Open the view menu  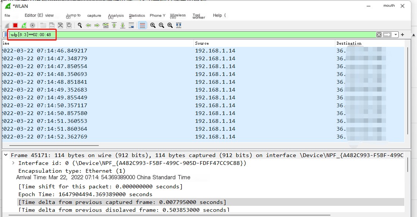[50, 15]
